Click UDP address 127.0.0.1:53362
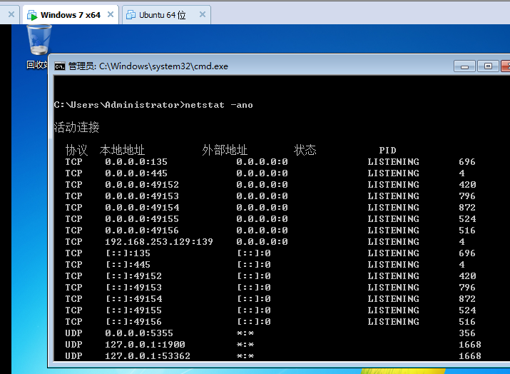The image size is (510, 374). pyautogui.click(x=148, y=356)
